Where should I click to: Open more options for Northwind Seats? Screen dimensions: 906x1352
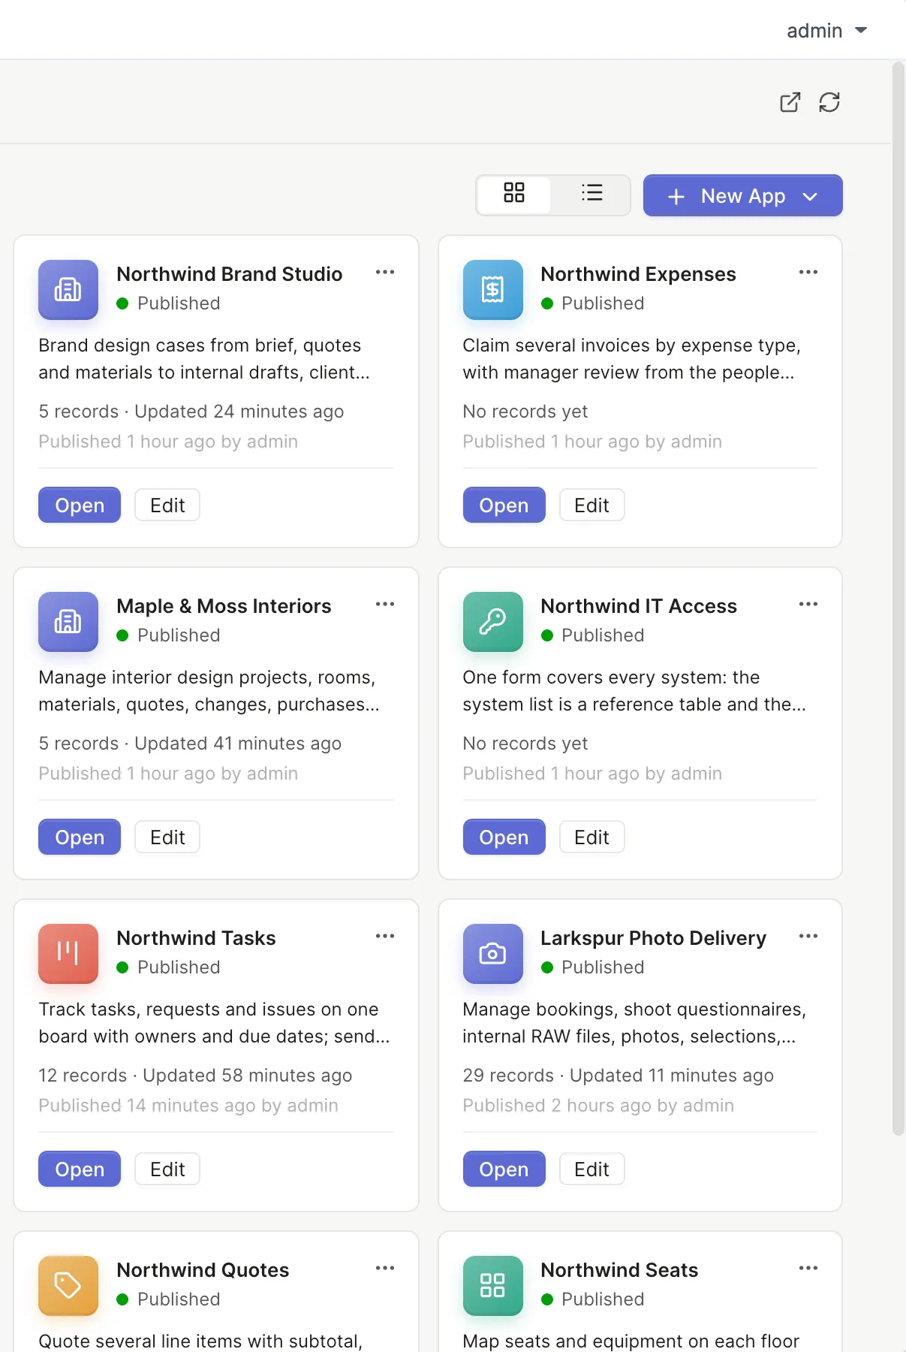pos(808,1268)
